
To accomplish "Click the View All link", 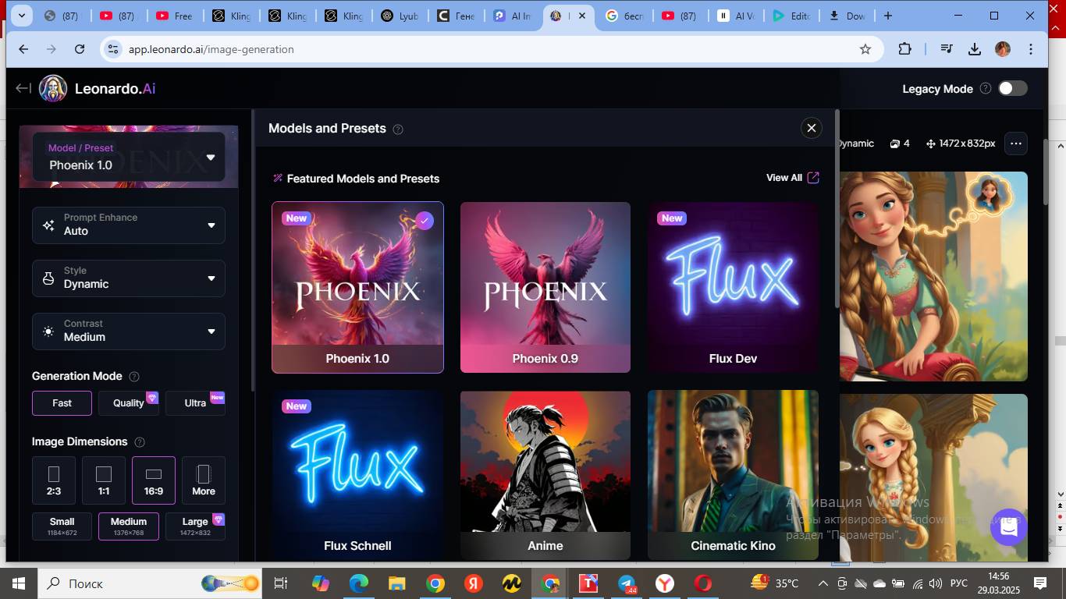I will (792, 178).
